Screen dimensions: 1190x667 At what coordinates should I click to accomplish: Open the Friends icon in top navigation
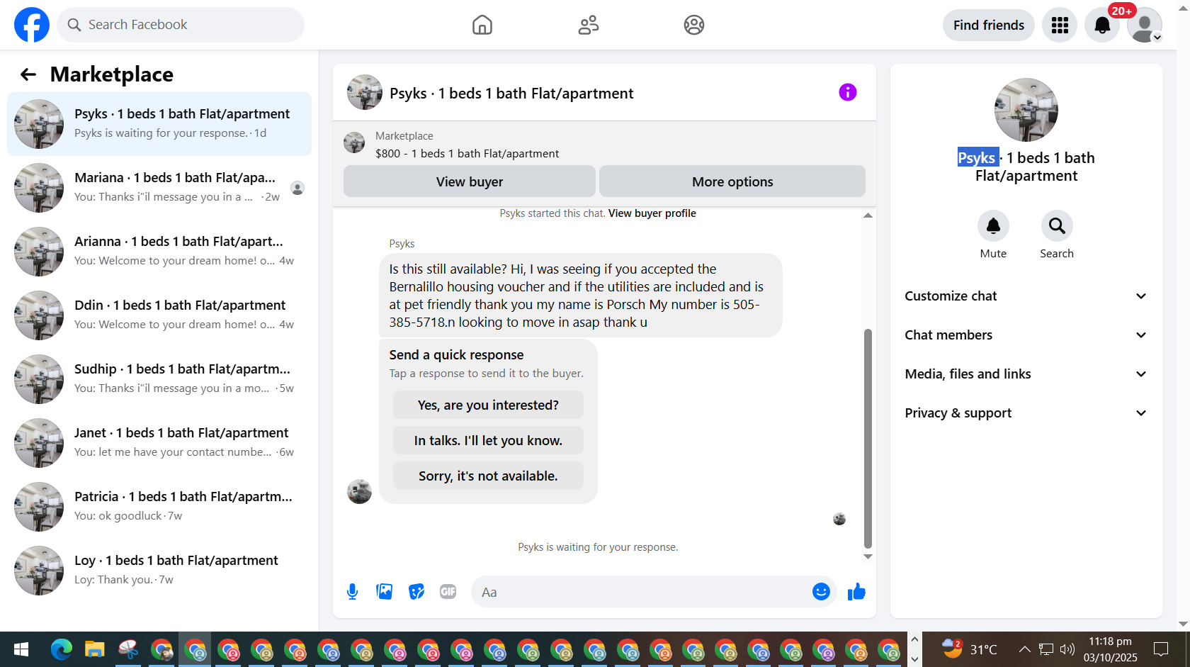589,25
